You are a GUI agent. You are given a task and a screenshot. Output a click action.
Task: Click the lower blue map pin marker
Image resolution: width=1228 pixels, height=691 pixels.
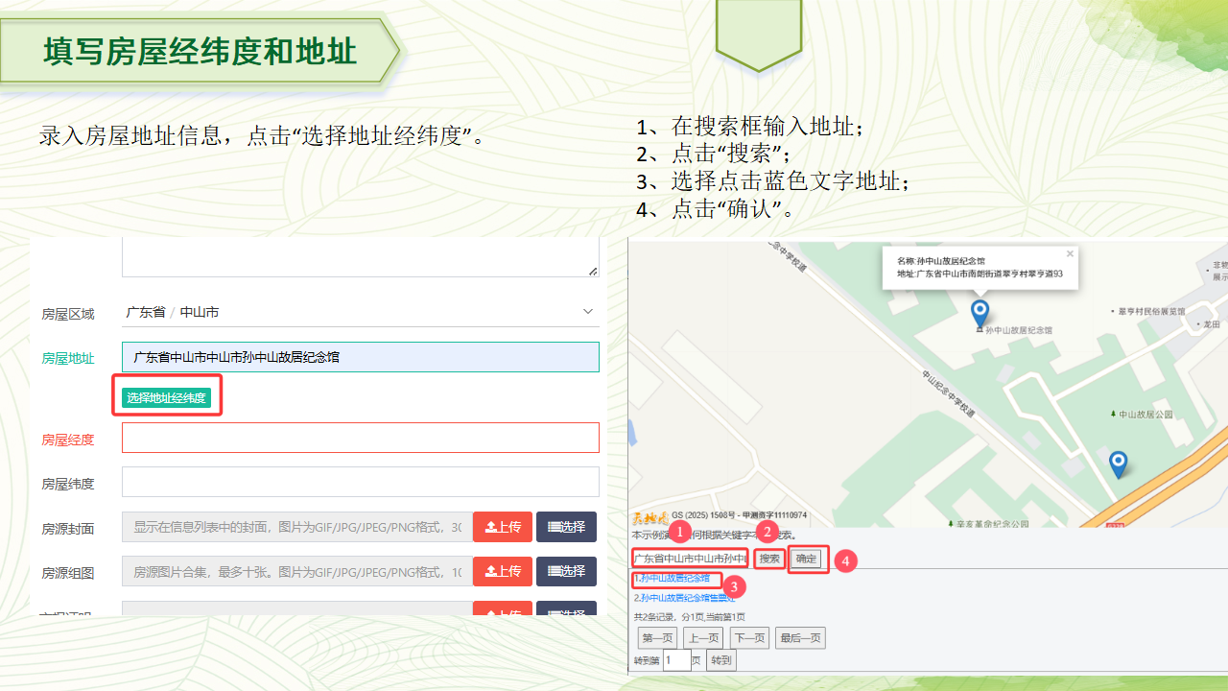tap(1118, 464)
